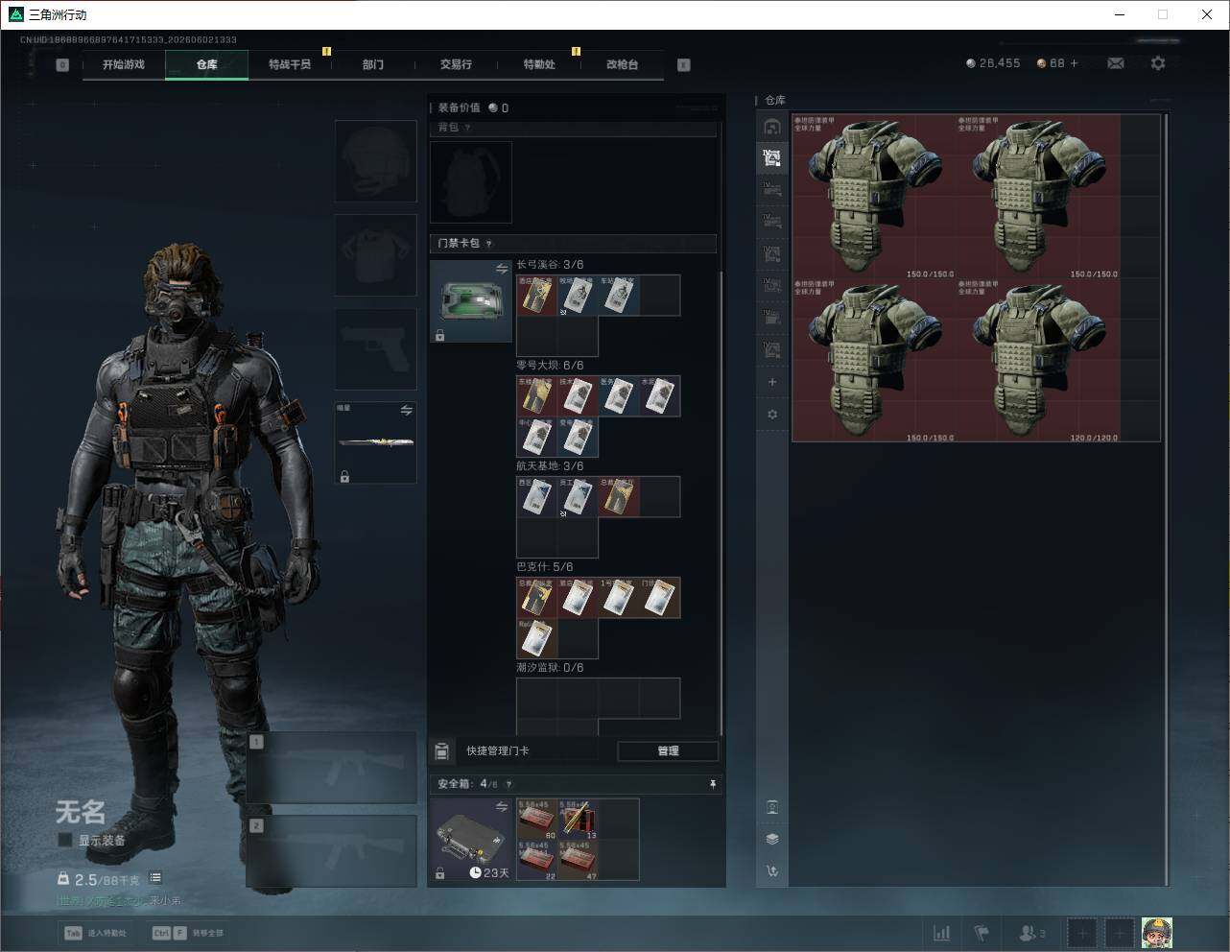Select the safe box case thumbnail
The height and width of the screenshot is (952, 1230).
(471, 840)
